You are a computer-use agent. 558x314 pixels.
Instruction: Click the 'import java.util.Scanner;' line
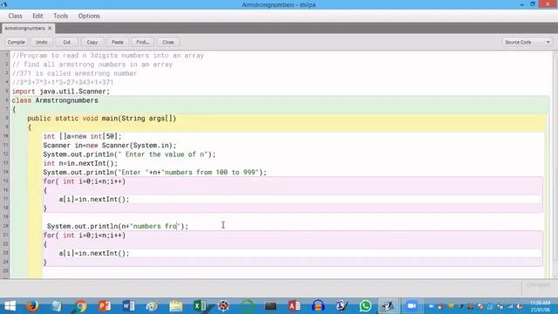[61, 92]
